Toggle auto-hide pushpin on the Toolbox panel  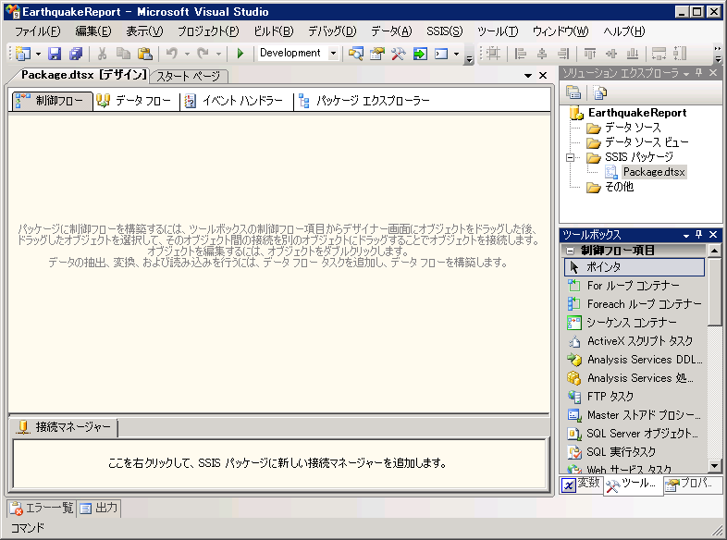pos(699,235)
